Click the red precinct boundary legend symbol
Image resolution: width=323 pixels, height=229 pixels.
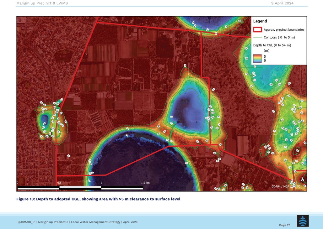[x=257, y=29]
